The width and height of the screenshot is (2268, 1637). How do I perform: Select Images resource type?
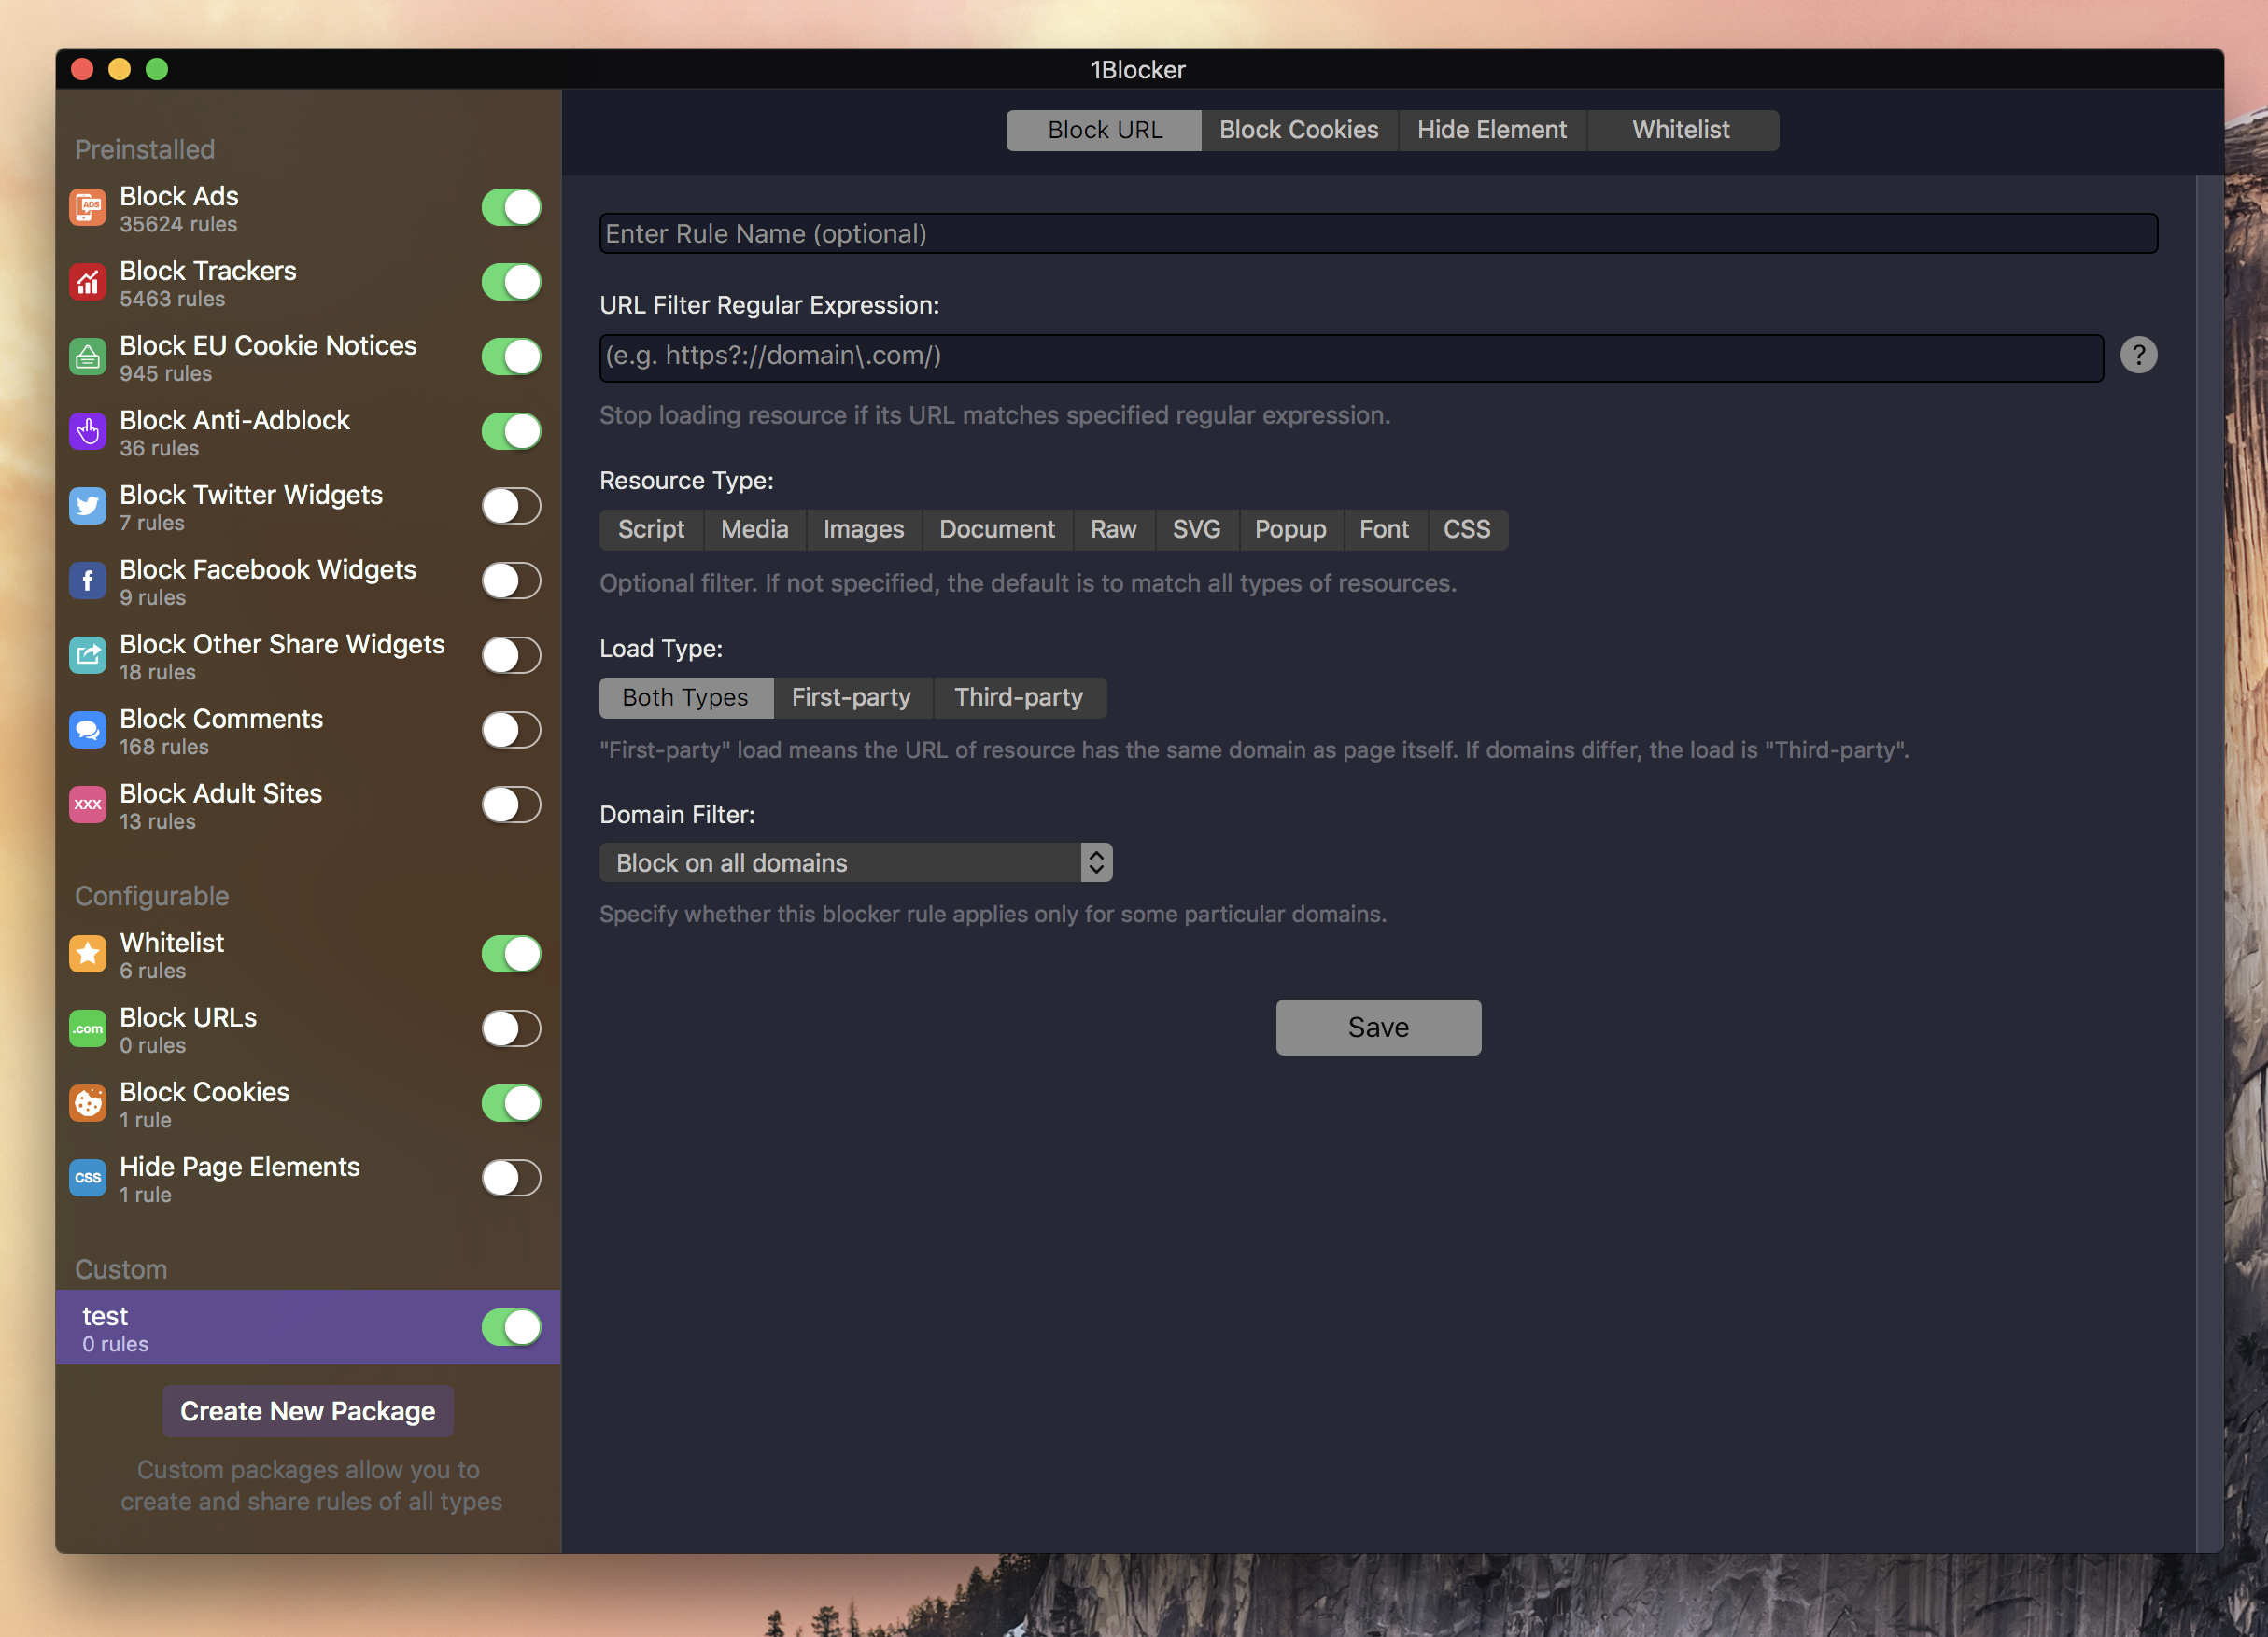[863, 530]
